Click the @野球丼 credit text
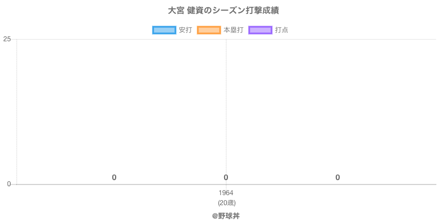447x223 pixels. click(226, 216)
